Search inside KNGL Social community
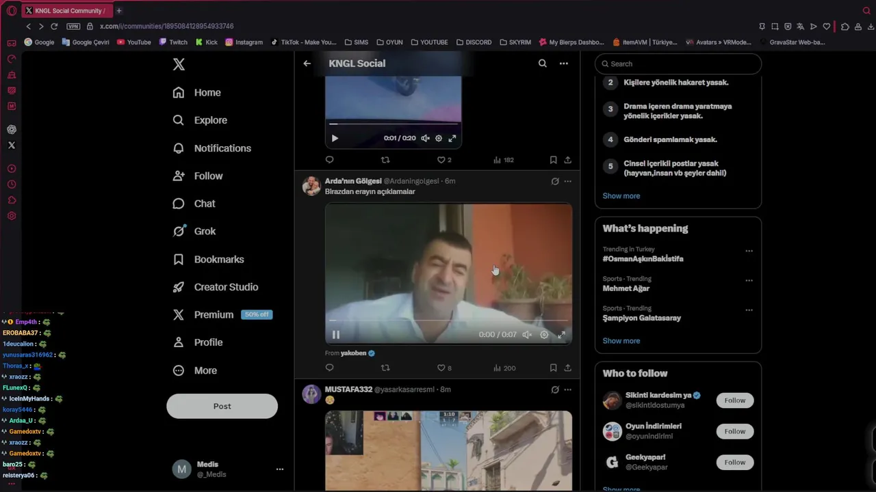This screenshot has width=876, height=492. tap(542, 64)
